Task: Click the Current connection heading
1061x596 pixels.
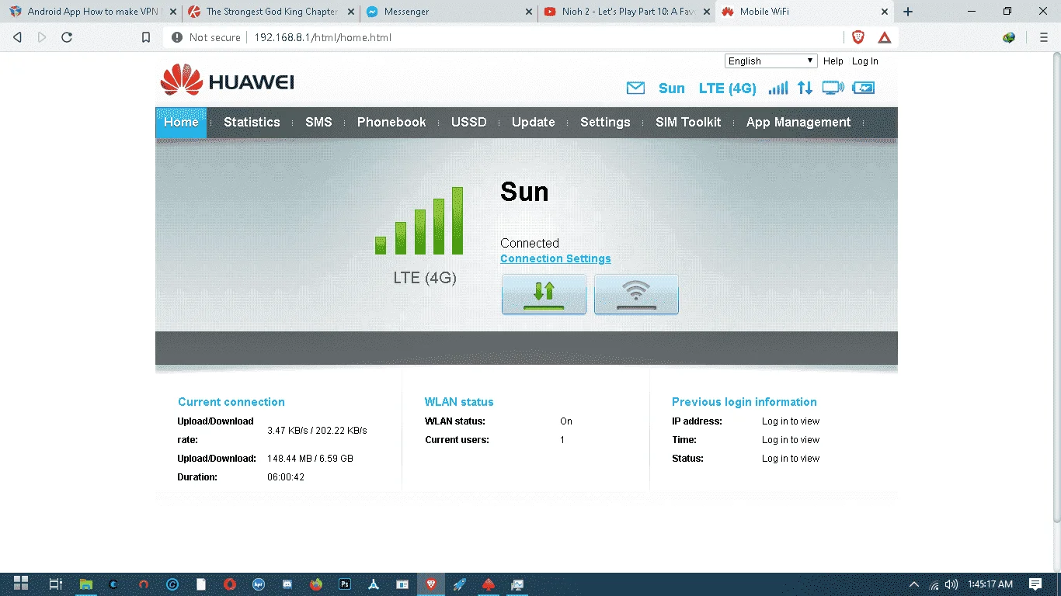Action: pyautogui.click(x=231, y=402)
